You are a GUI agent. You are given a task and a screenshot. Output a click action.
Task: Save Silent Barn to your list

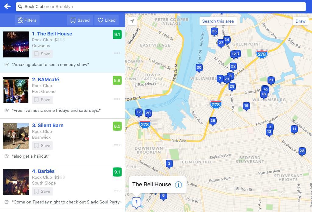pyautogui.click(x=42, y=146)
